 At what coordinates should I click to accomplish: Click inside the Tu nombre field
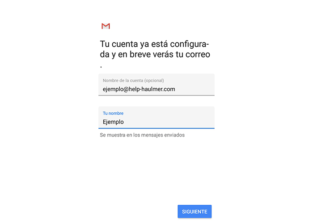click(x=156, y=118)
